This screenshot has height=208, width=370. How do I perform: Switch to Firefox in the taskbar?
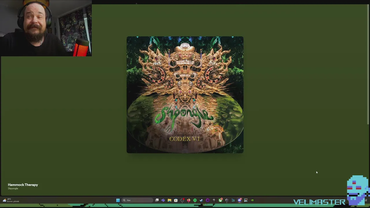coord(188,200)
